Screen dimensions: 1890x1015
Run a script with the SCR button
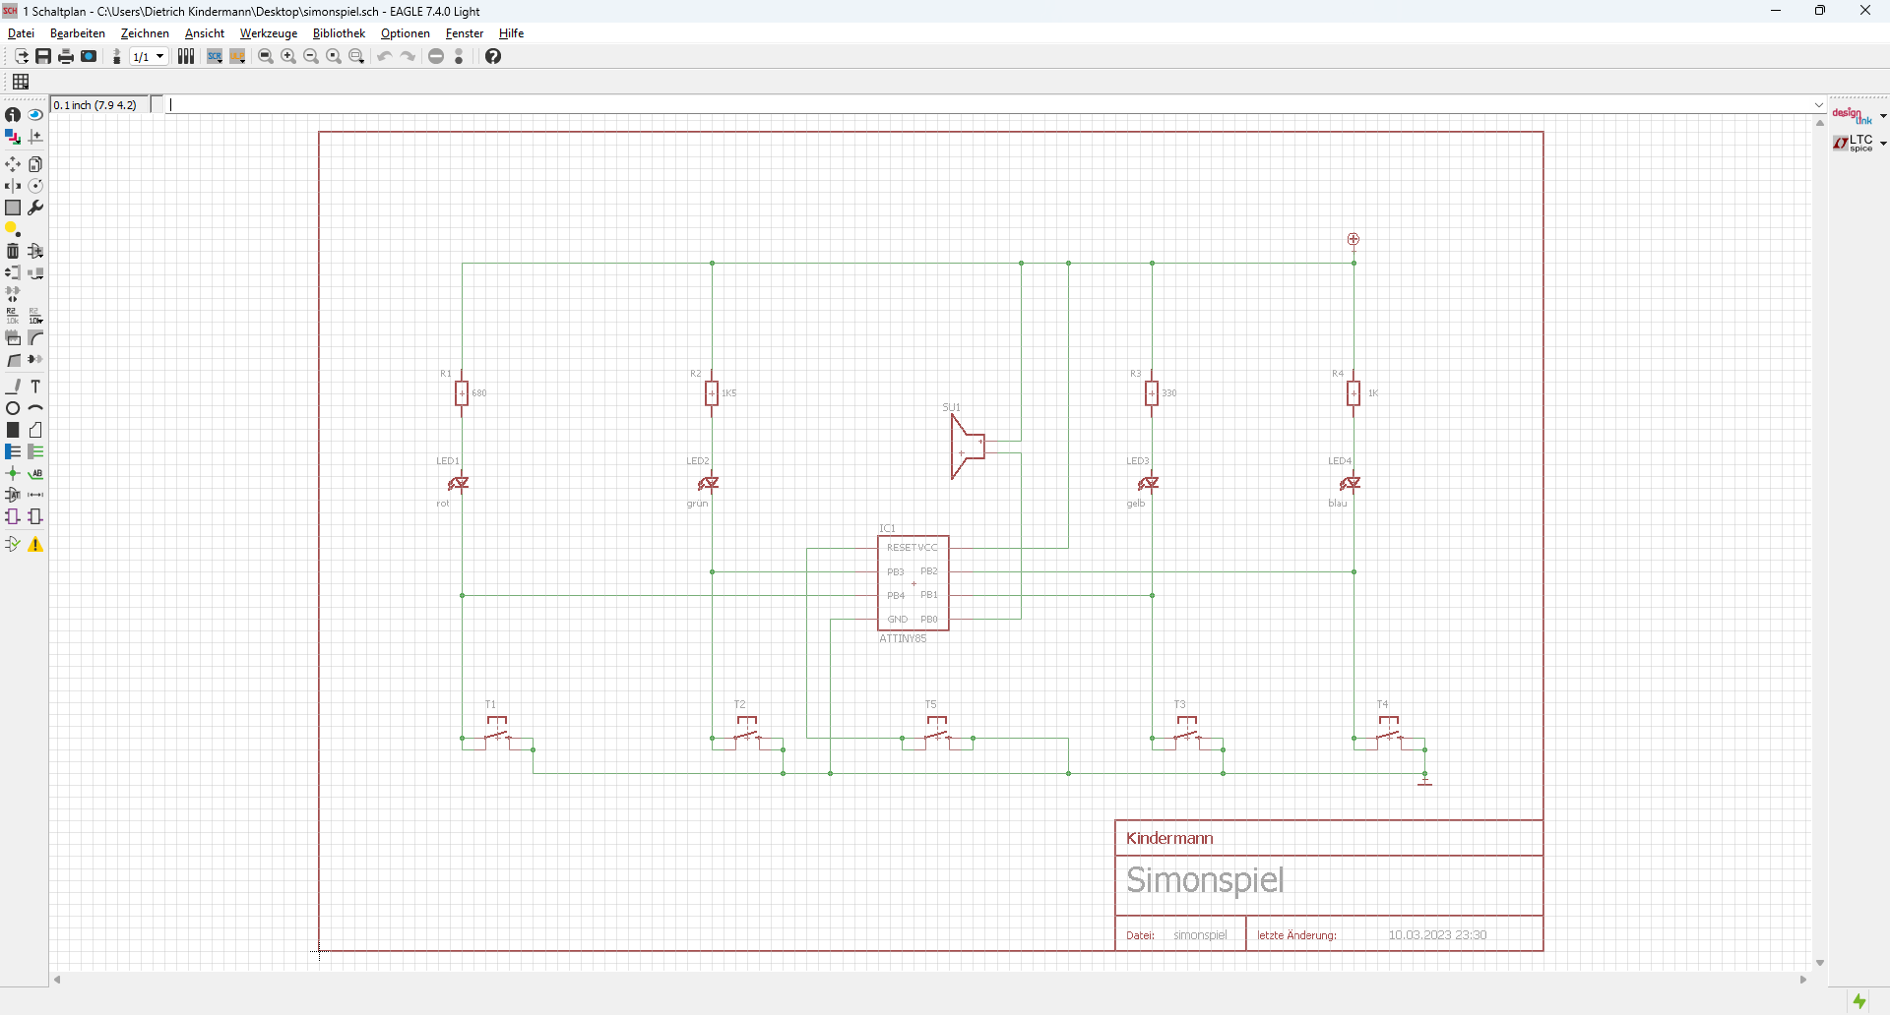click(x=215, y=57)
